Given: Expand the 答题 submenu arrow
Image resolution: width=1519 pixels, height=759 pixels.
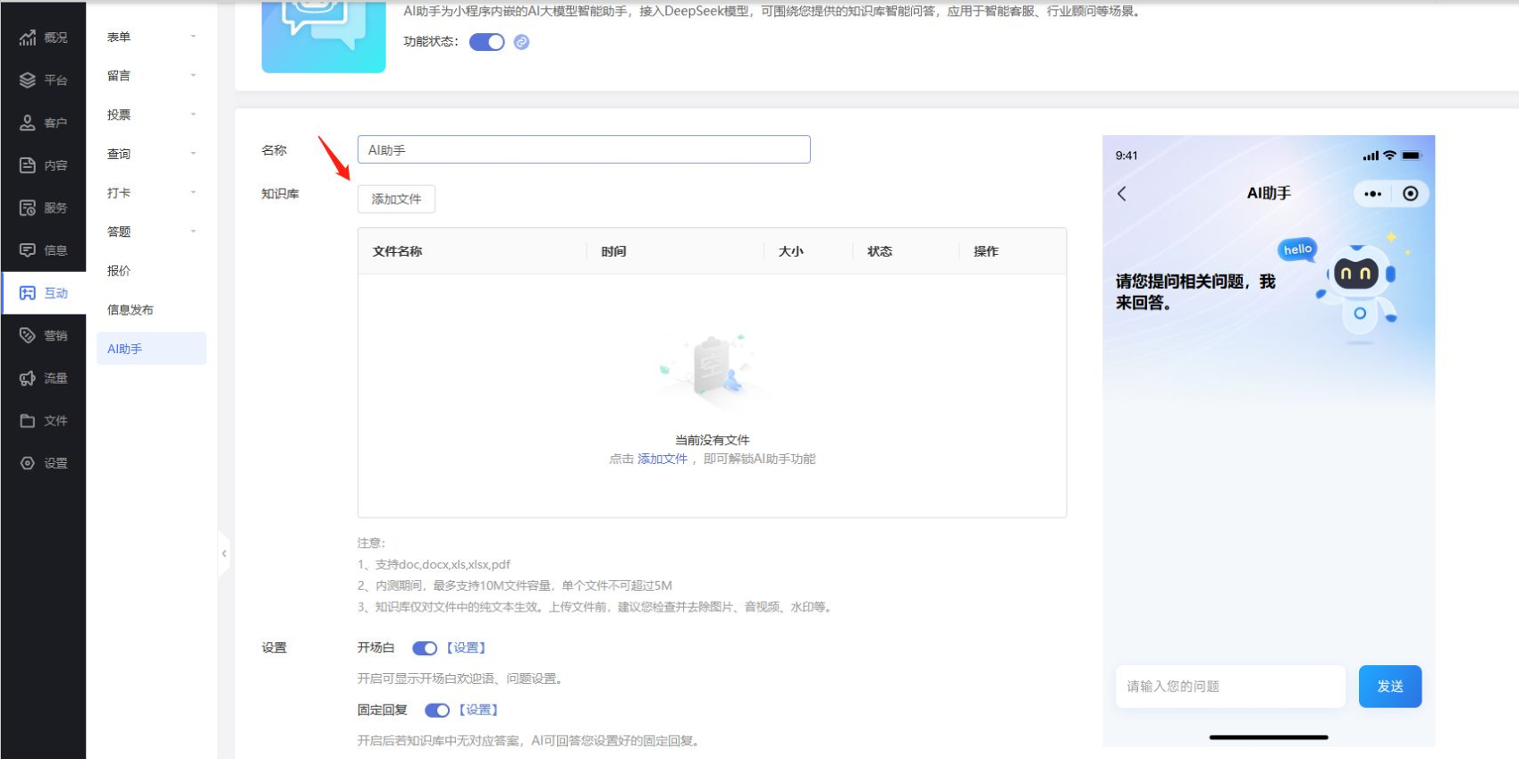Looking at the screenshot, I should (193, 232).
